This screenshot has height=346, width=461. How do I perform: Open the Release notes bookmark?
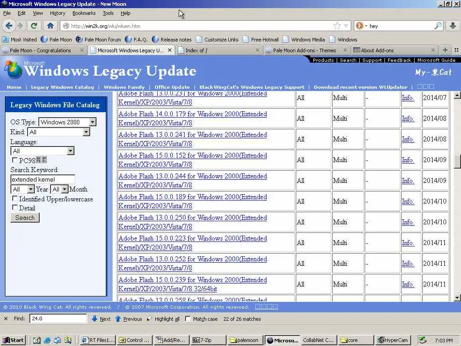pos(172,40)
